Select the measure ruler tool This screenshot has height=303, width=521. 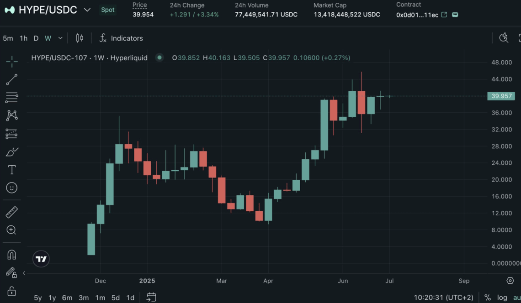(x=11, y=211)
